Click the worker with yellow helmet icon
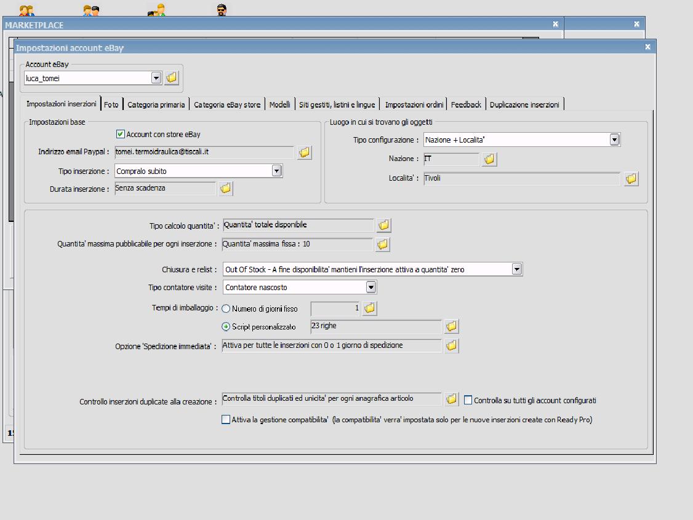Image resolution: width=693 pixels, height=520 pixels. pyautogui.click(x=157, y=10)
